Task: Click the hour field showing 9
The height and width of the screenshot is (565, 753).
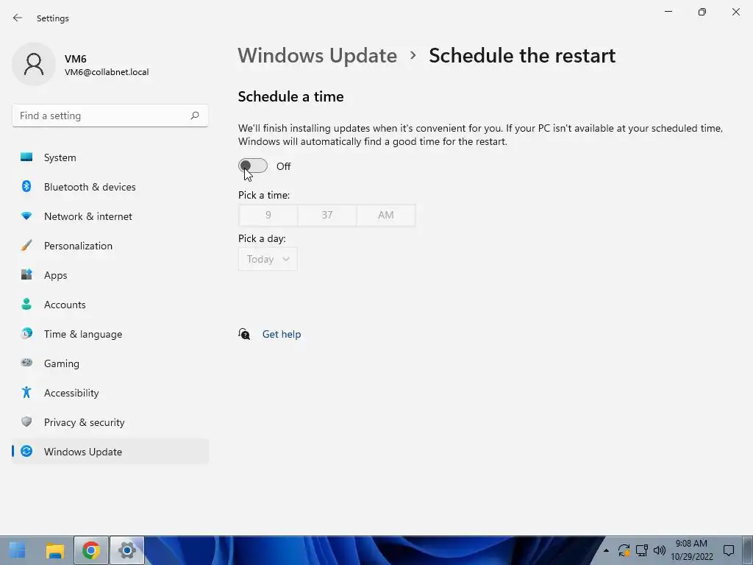Action: coord(268,215)
